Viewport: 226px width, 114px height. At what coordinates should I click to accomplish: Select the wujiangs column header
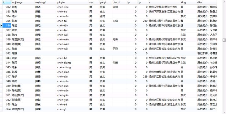[x=23, y=2]
